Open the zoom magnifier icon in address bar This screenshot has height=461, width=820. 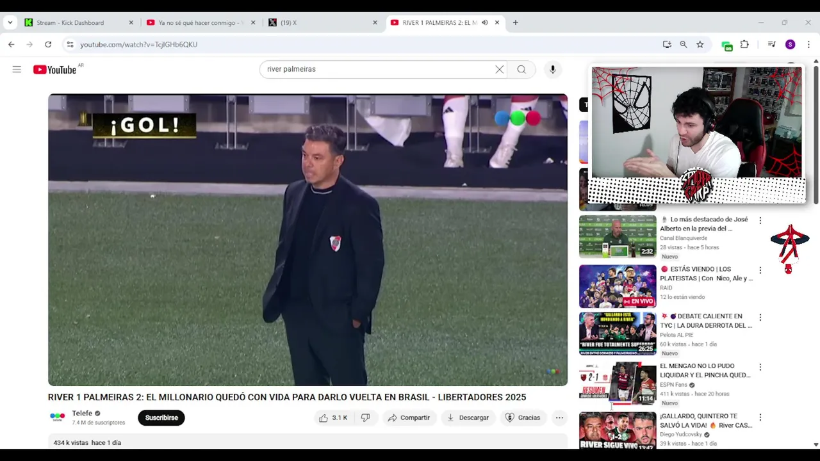684,44
